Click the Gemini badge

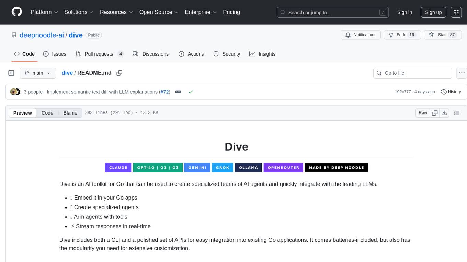click(197, 167)
